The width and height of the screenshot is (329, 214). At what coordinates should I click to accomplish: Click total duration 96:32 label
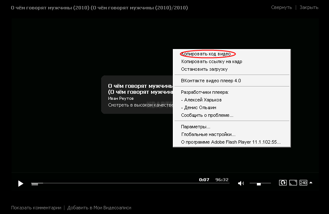tap(222, 179)
